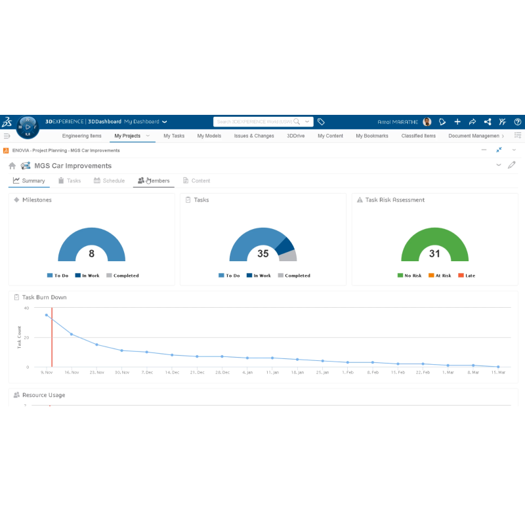The height and width of the screenshot is (525, 525).
Task: Click the search magnifier icon
Action: coord(297,121)
